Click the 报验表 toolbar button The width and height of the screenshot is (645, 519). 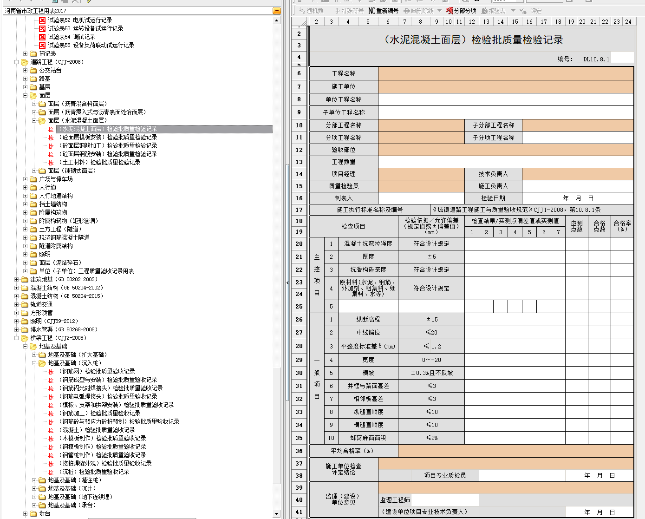(x=494, y=11)
